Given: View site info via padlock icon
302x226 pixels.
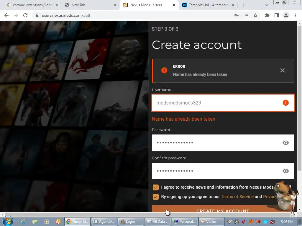Looking at the screenshot, I should point(37,15).
